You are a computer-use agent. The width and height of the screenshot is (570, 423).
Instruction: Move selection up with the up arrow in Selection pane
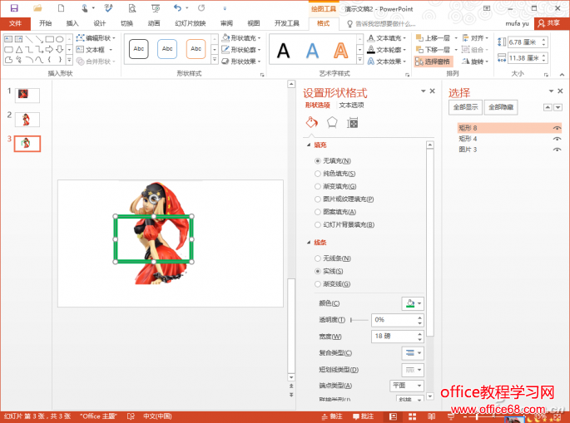click(548, 107)
